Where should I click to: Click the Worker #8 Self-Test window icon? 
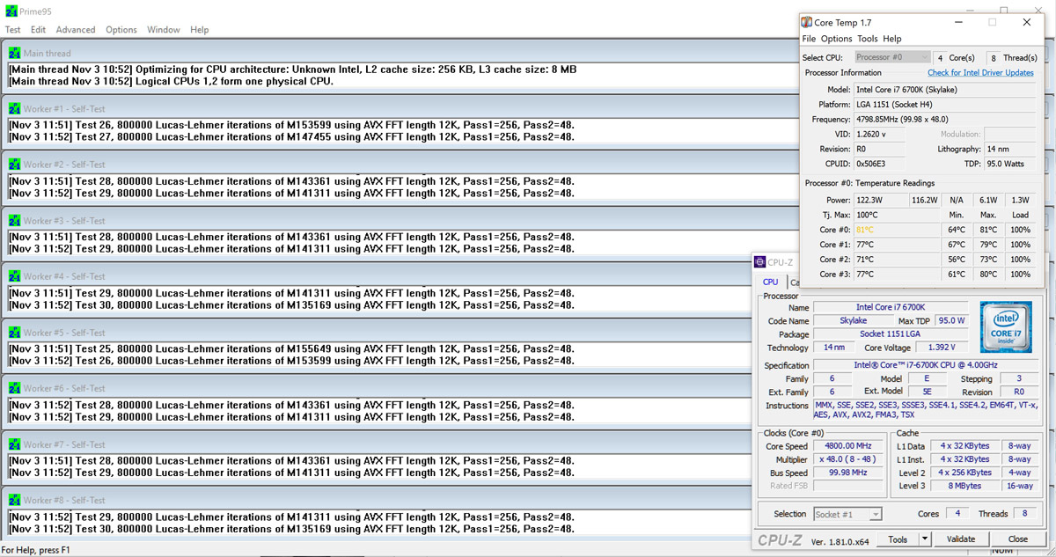[14, 501]
